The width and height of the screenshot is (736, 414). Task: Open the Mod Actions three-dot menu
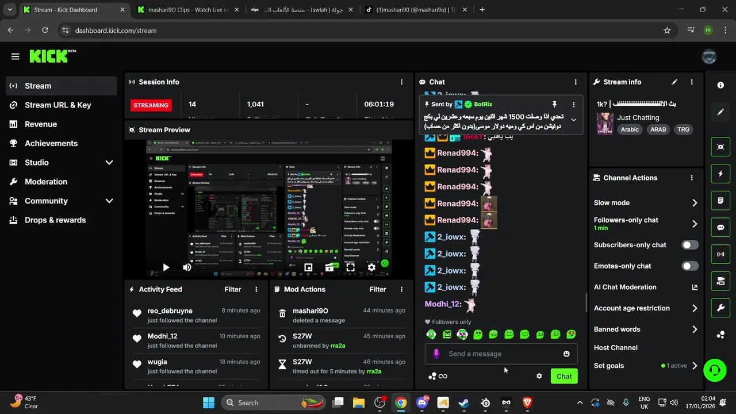point(401,289)
